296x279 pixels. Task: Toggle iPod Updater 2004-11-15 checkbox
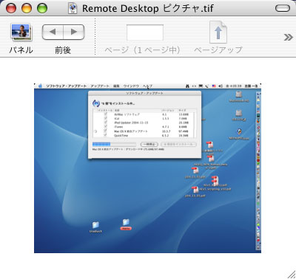(105, 123)
